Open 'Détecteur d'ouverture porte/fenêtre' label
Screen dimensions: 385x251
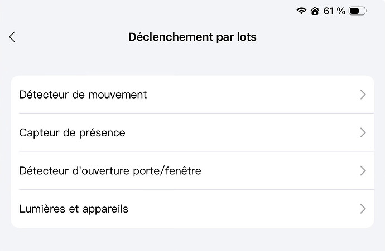coord(110,170)
